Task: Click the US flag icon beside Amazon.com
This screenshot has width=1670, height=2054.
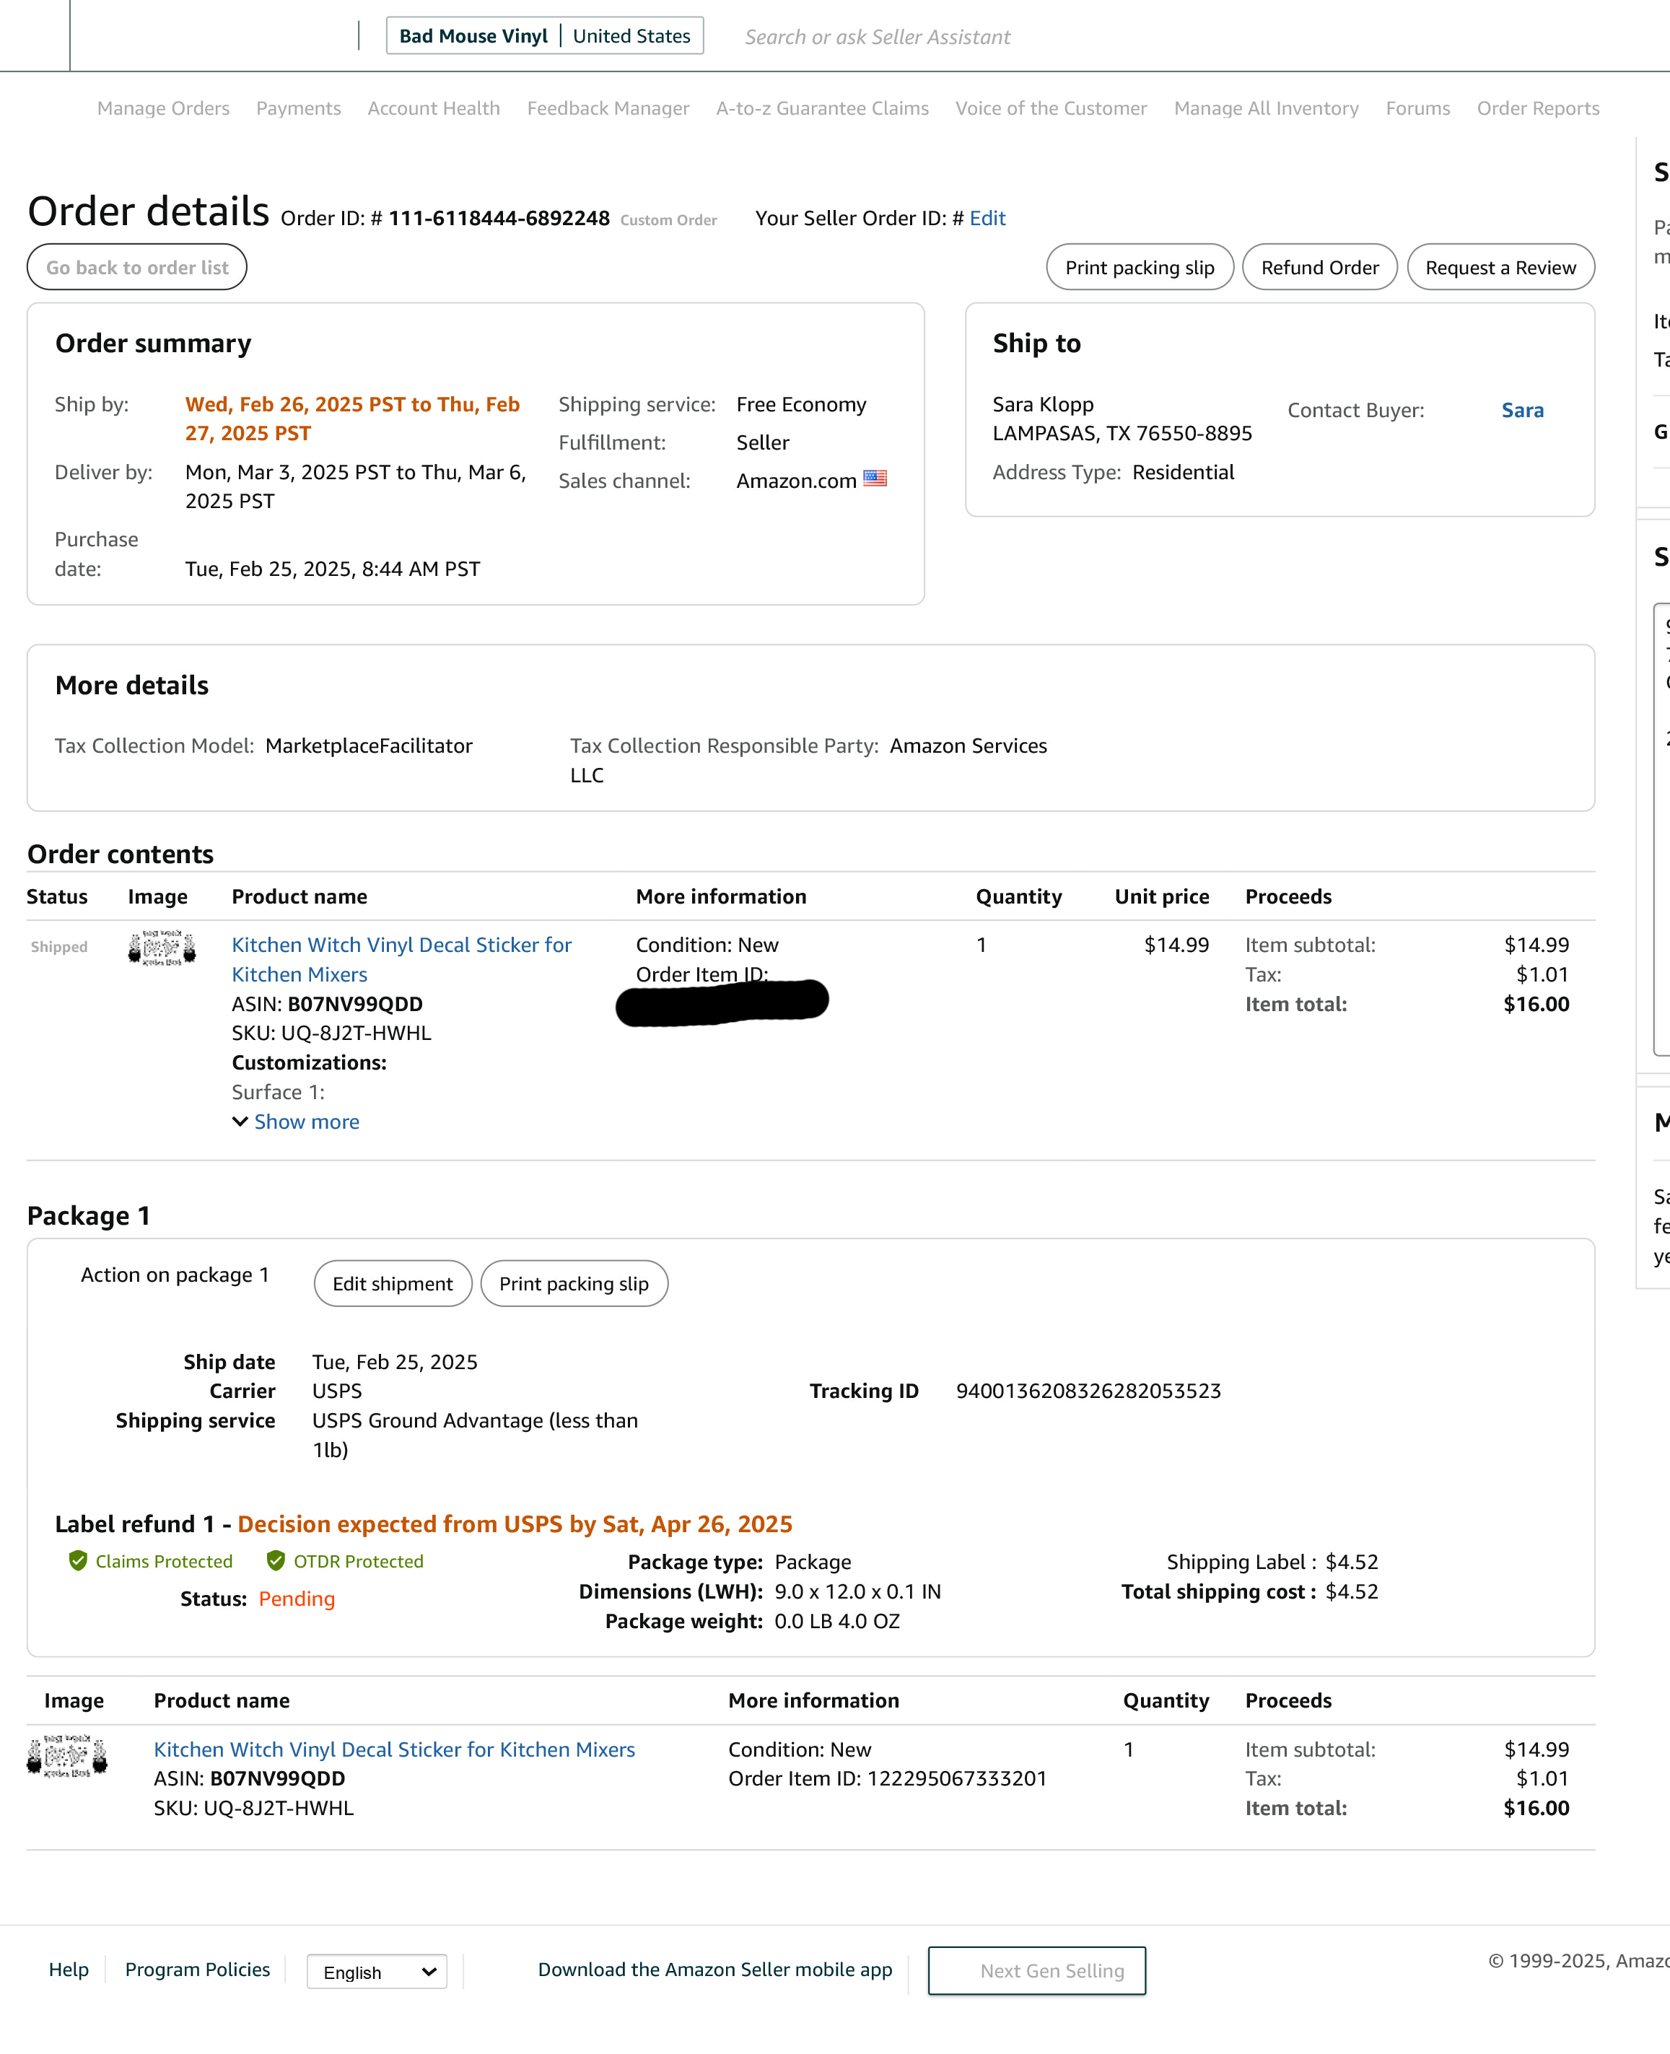Action: tap(875, 478)
